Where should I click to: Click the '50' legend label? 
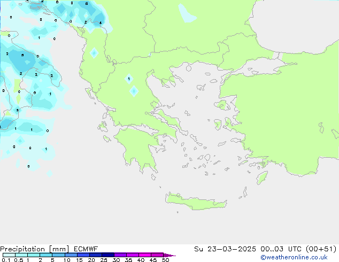[165, 260]
